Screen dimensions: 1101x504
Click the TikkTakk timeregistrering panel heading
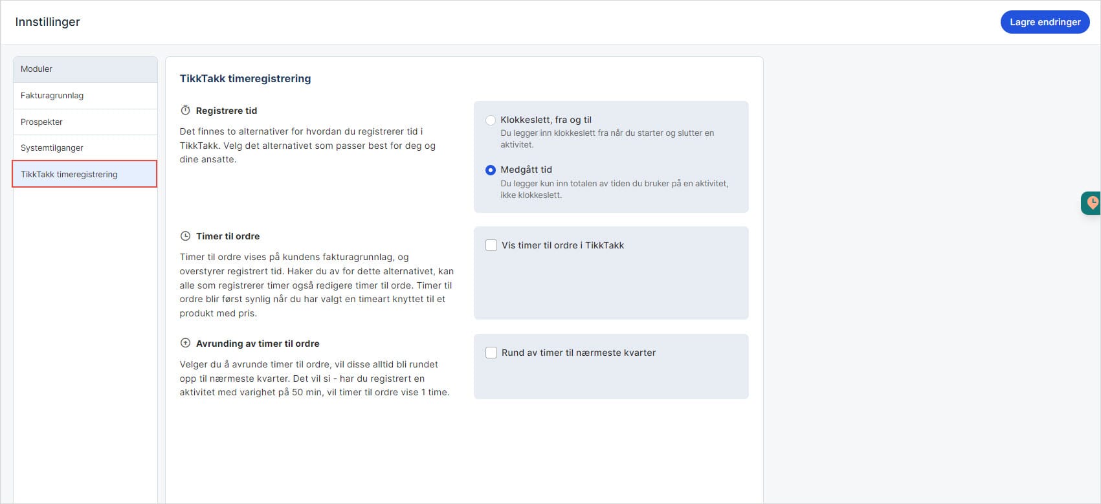(x=245, y=79)
